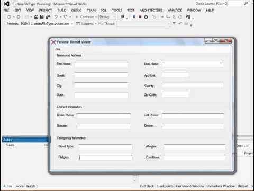Switch to the Watch 1 tab
The height and width of the screenshot is (191, 254).
point(32,186)
